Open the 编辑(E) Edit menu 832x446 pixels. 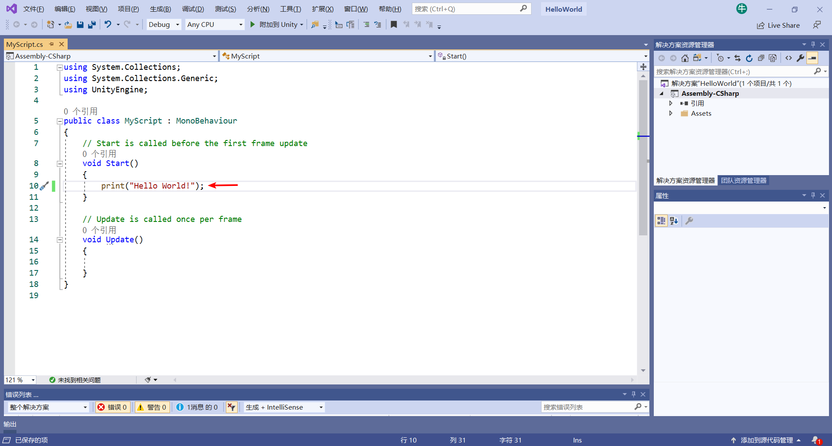(x=65, y=9)
